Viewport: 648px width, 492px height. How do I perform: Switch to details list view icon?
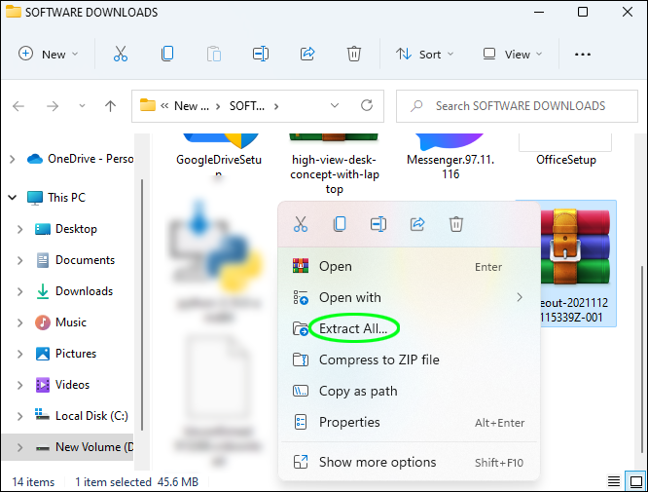tap(614, 481)
